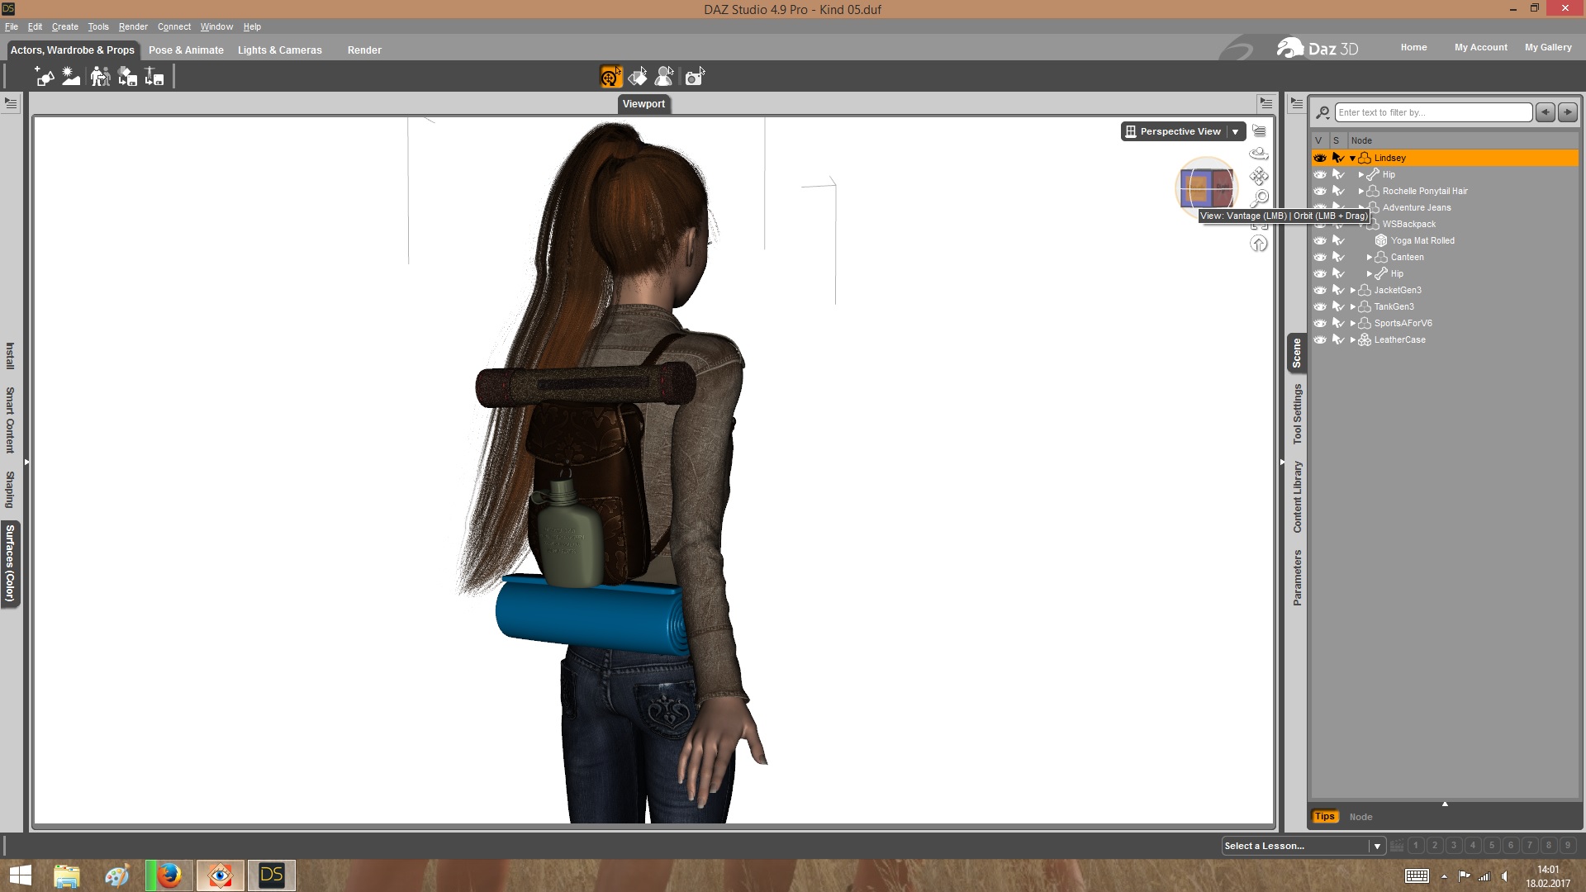
Task: Toggle visibility eye of Canteen node
Action: point(1320,257)
